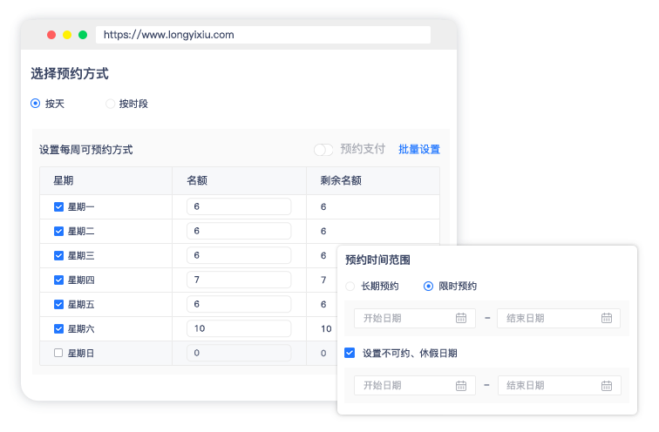Screen dimensions: 659x432
Task: Choose the 限时预约 radio option
Action: (428, 287)
